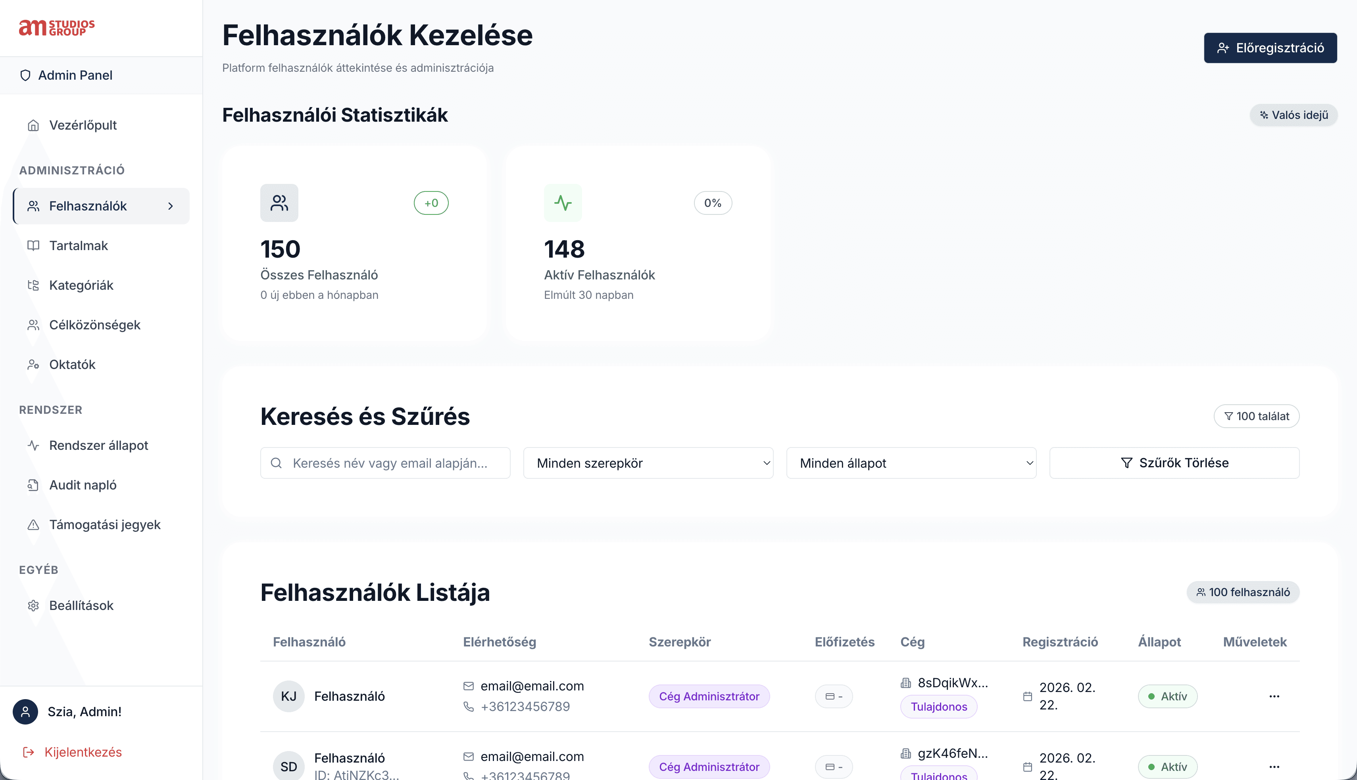Open the three-dot actions menu for user KJ
The width and height of the screenshot is (1357, 780).
1274,696
